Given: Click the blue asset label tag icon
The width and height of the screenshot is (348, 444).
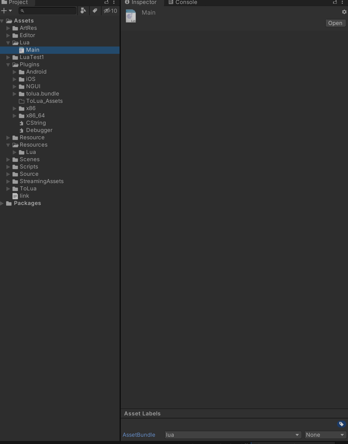Looking at the screenshot, I should [341, 424].
